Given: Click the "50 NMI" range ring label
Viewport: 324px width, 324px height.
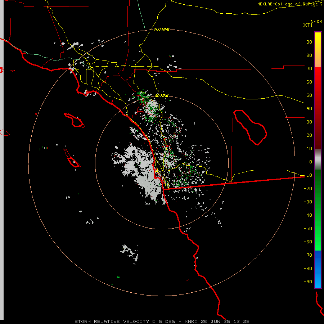Looking at the screenshot, I should pos(162,96).
